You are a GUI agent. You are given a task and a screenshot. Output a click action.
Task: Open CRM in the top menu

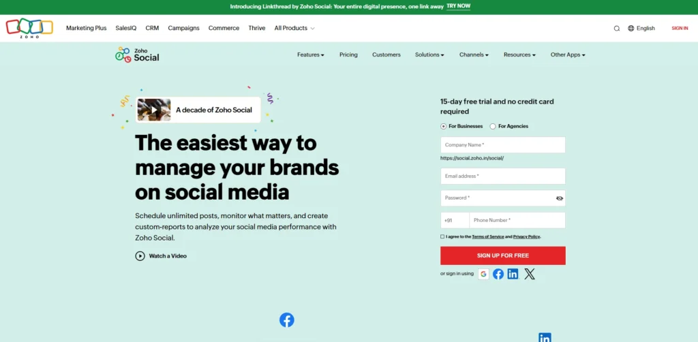152,28
